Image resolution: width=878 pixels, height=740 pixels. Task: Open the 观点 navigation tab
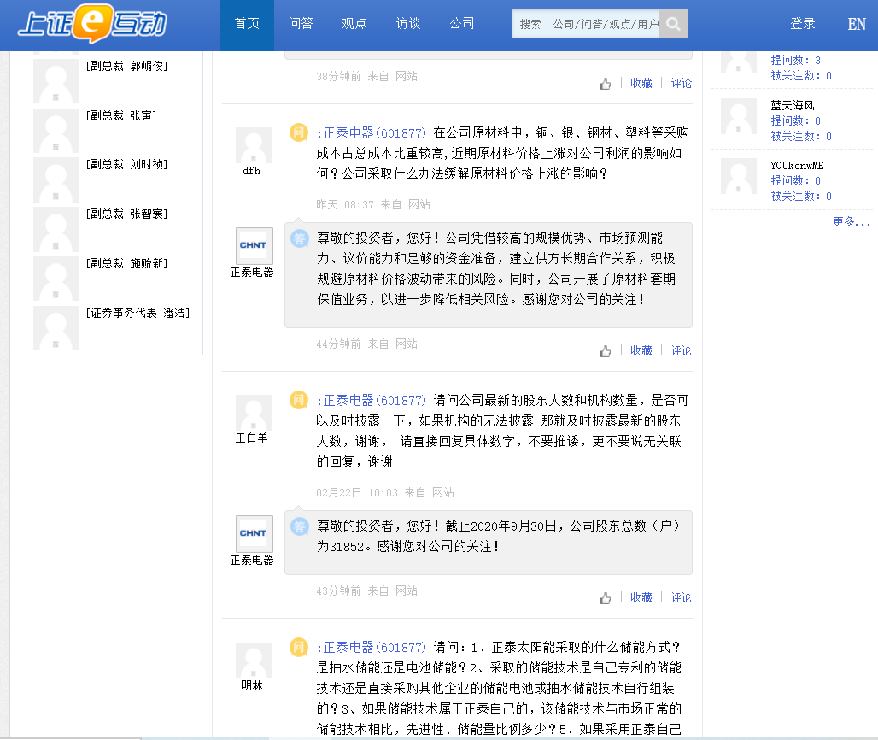point(354,24)
